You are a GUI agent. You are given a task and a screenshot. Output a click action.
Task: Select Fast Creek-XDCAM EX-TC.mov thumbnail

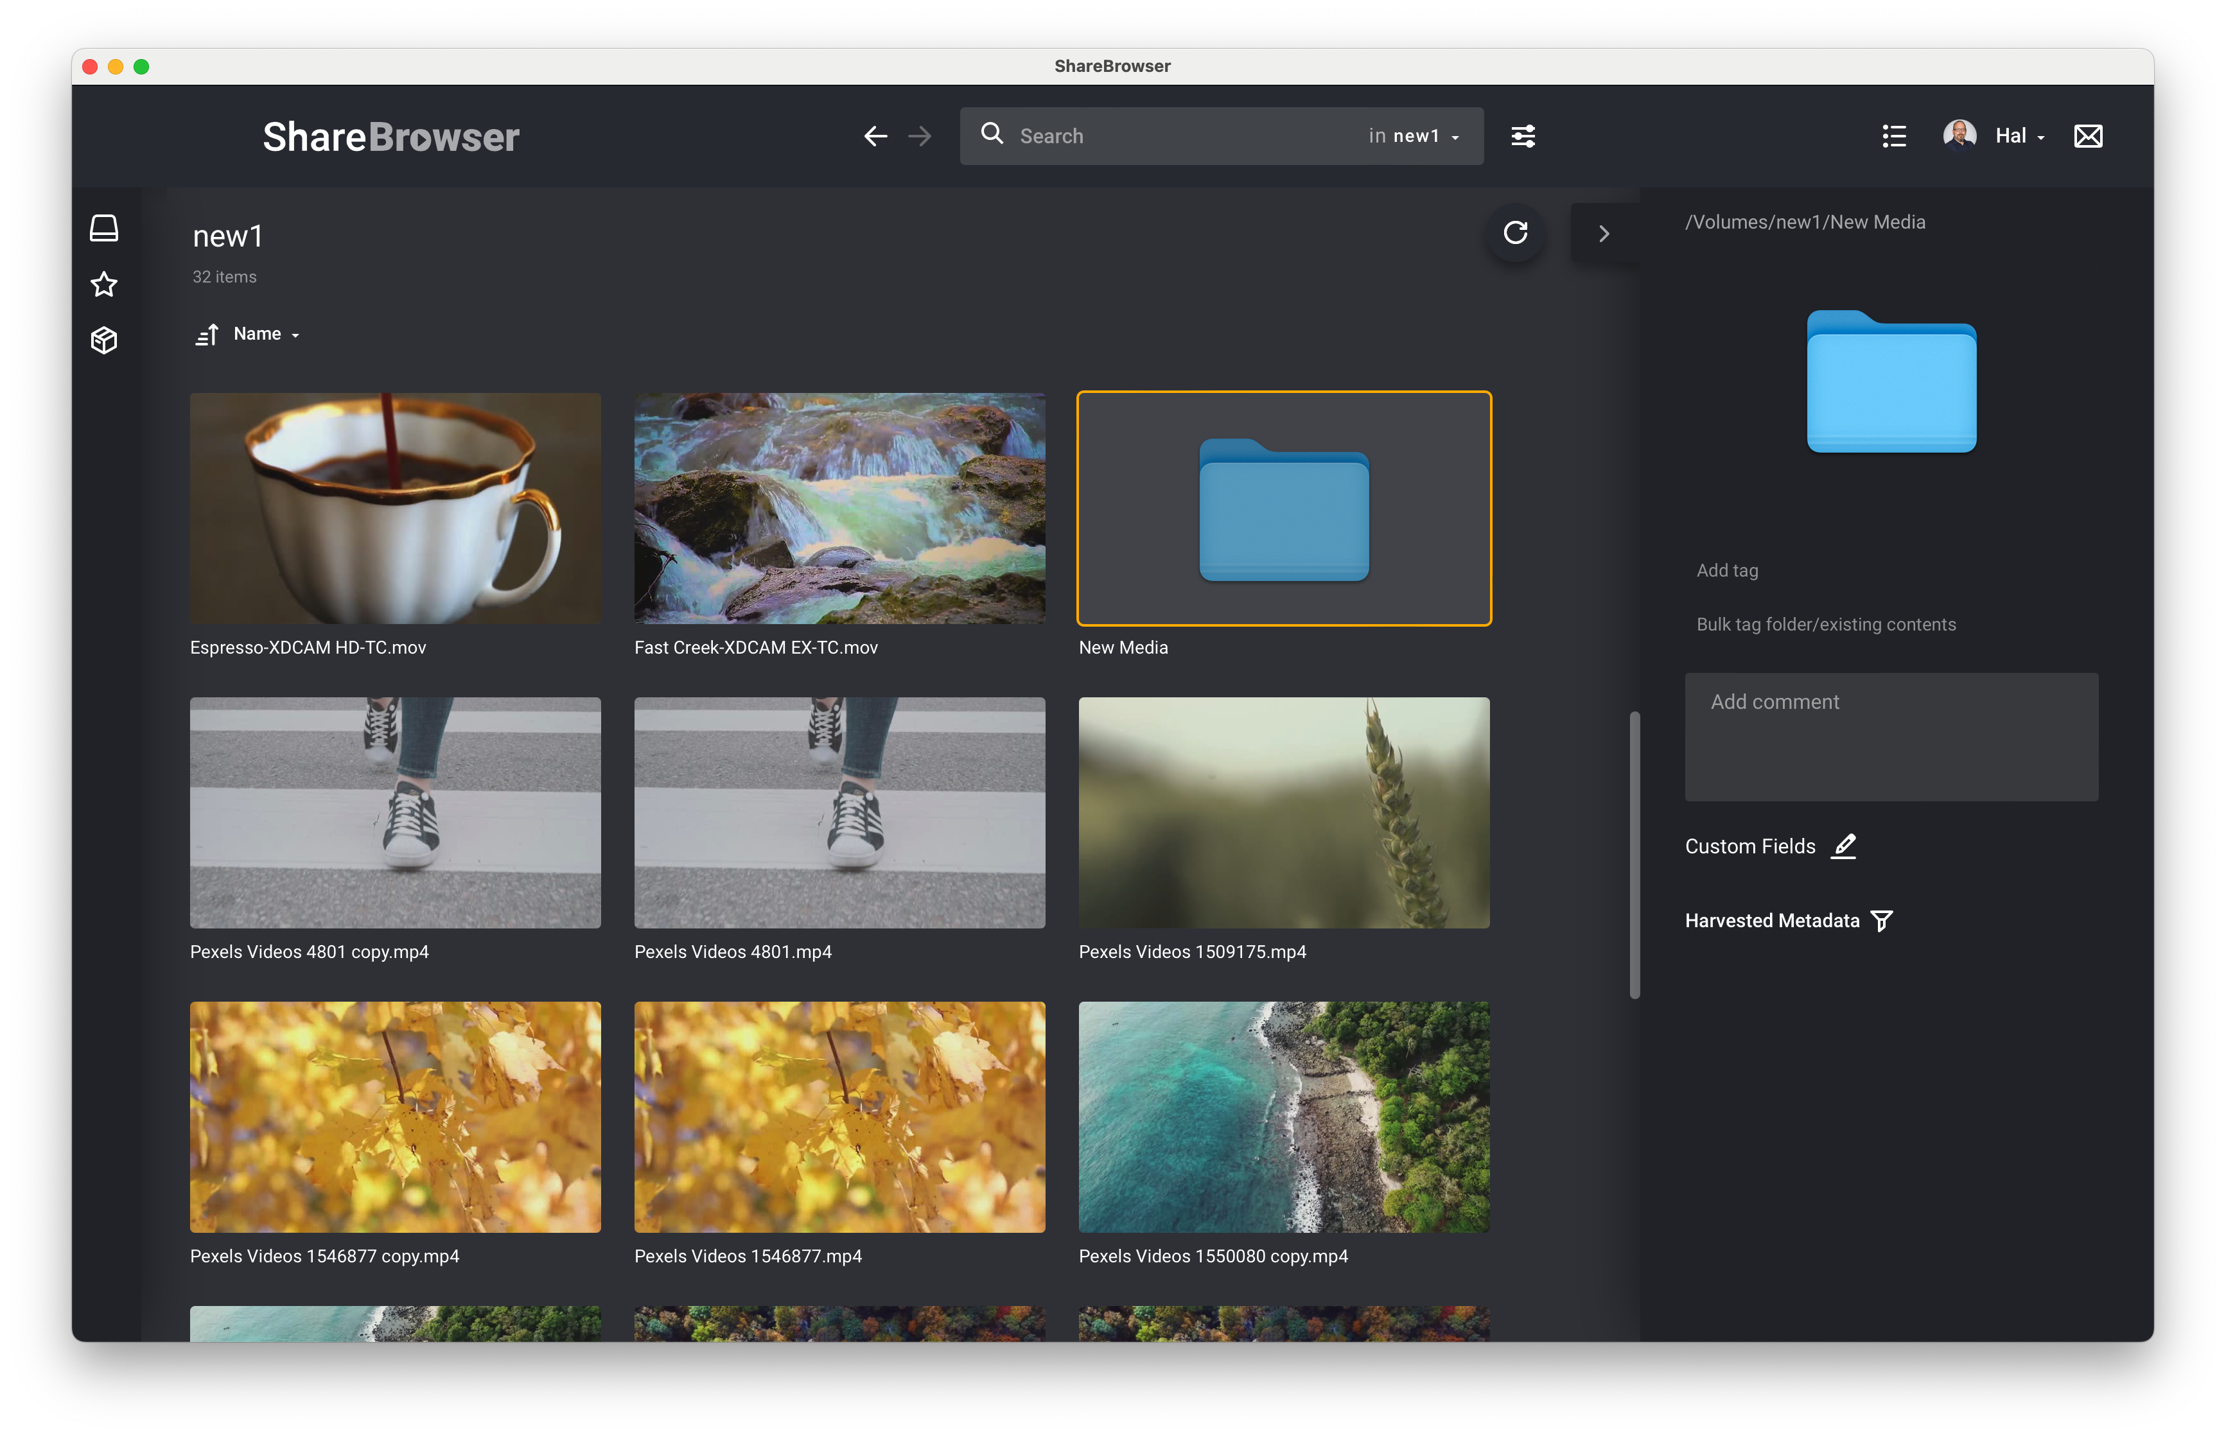tap(839, 509)
